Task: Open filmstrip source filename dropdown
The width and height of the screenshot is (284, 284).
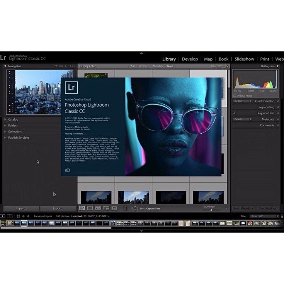Action: pyautogui.click(x=108, y=216)
